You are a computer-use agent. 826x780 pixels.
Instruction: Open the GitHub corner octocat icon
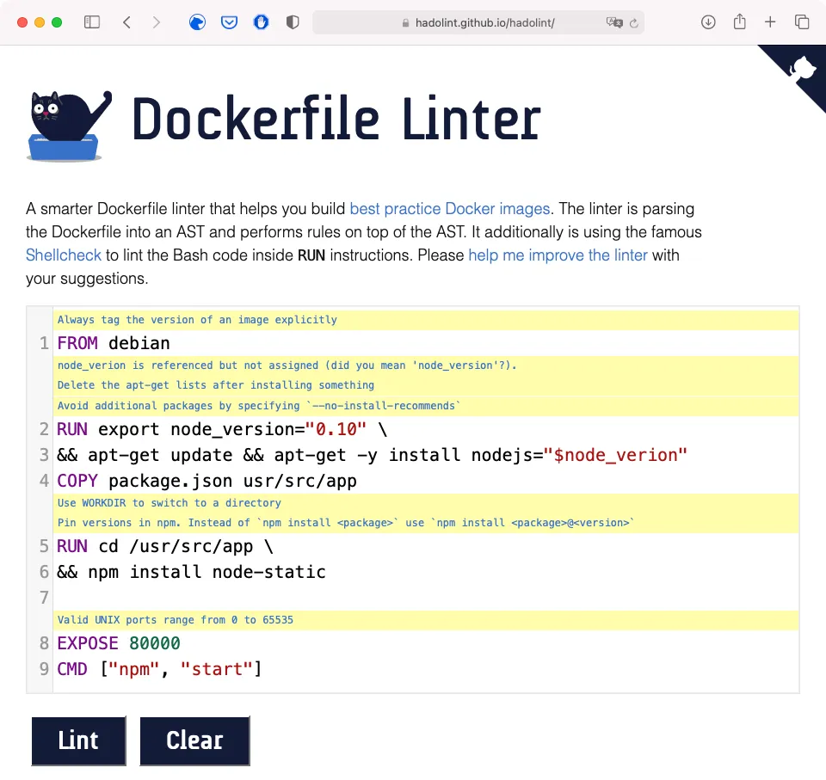click(802, 69)
